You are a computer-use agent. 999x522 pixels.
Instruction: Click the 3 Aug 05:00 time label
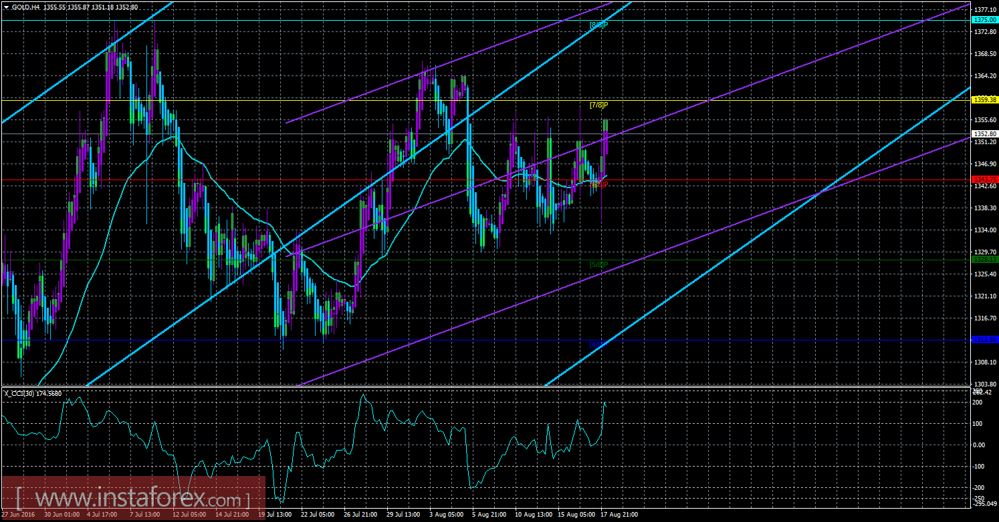[445, 515]
